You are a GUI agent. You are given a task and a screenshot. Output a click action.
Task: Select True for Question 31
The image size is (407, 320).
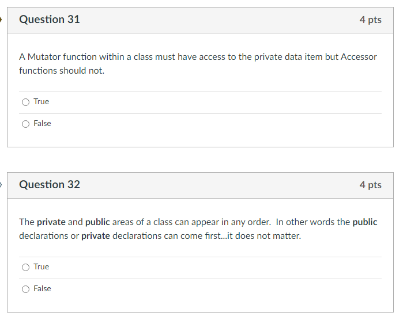click(x=25, y=102)
